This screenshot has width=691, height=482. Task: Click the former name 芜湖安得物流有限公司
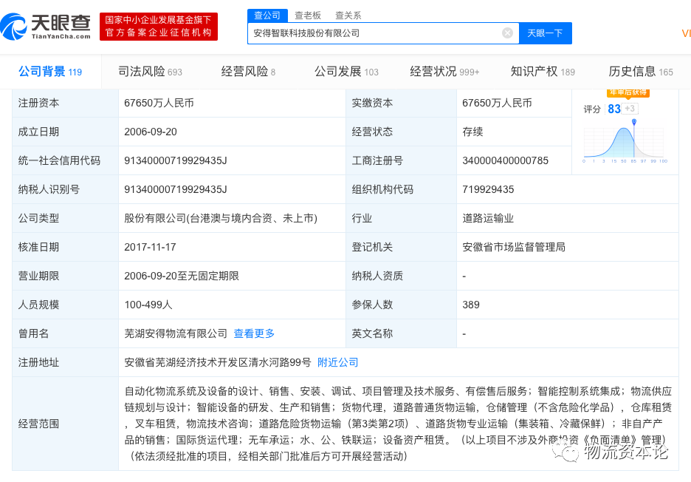tap(176, 333)
